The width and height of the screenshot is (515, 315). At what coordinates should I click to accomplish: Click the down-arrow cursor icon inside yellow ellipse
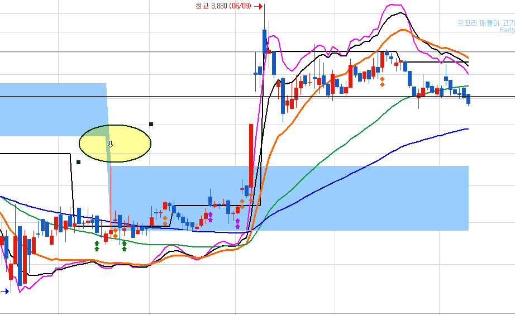click(x=111, y=144)
